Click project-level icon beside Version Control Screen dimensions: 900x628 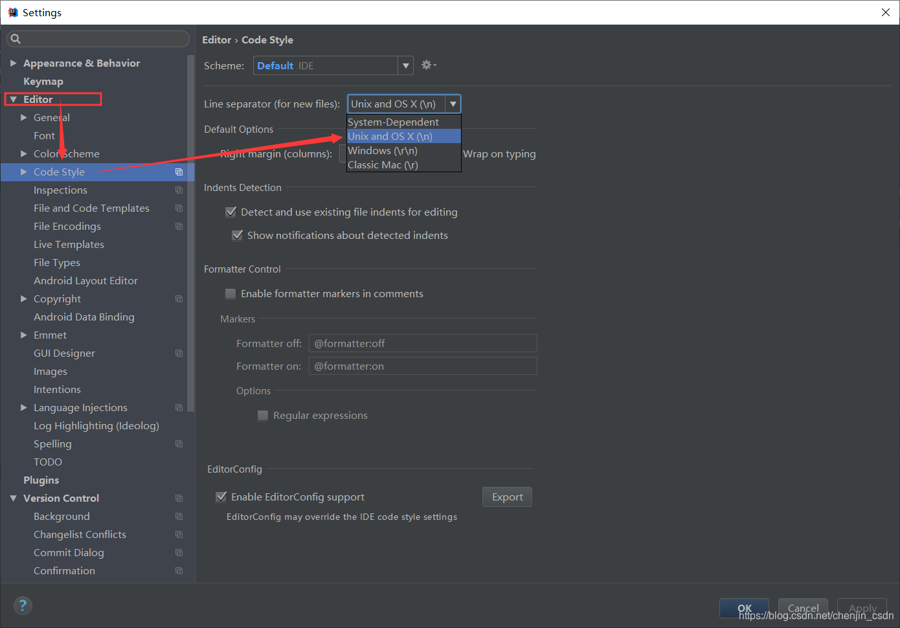click(179, 498)
